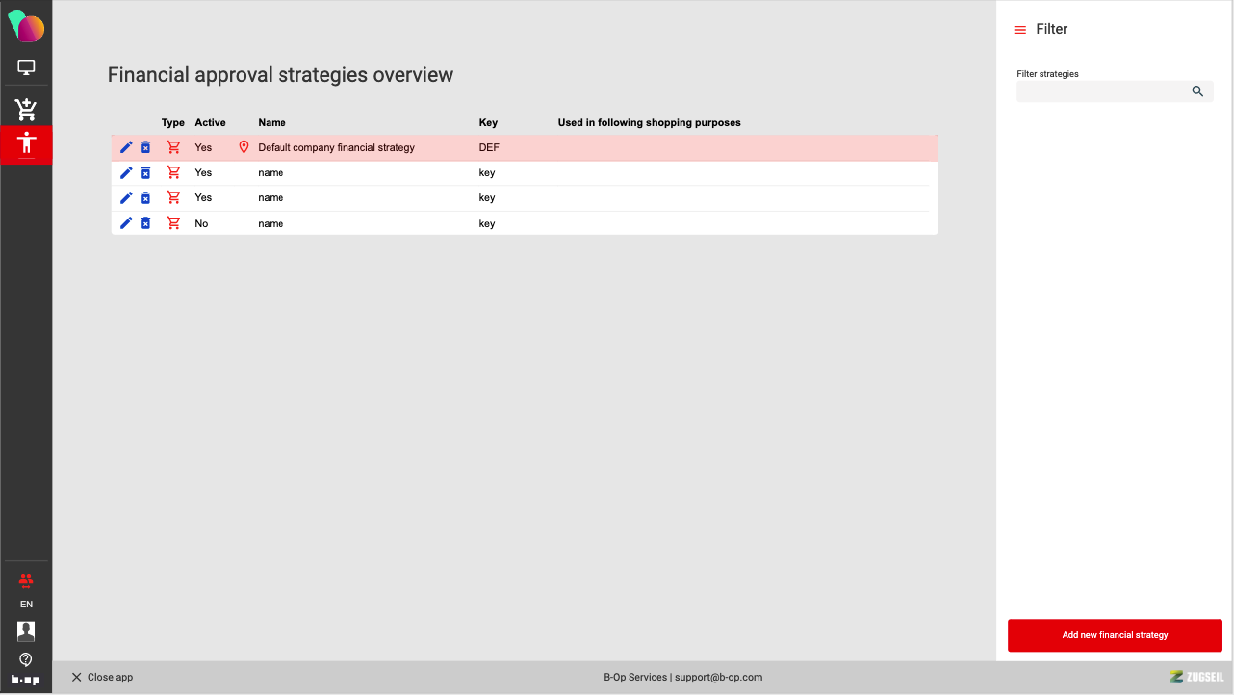Image resolution: width=1234 pixels, height=695 pixels.
Task: Select the red person icon in sidebar
Action: click(26, 144)
